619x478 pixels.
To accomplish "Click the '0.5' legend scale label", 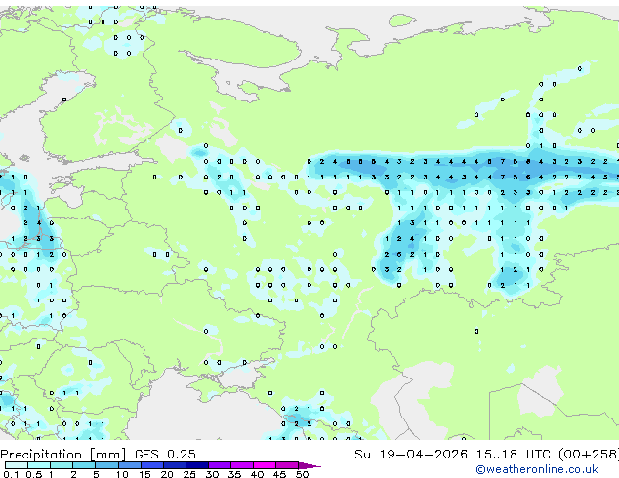I will [34, 474].
